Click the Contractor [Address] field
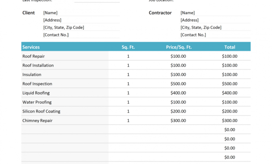The width and height of the screenshot is (272, 164). pos(215,20)
